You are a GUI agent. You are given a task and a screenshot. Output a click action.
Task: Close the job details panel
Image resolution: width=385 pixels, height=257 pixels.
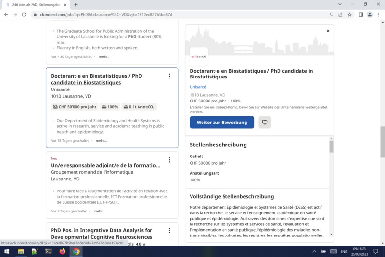pos(328,31)
